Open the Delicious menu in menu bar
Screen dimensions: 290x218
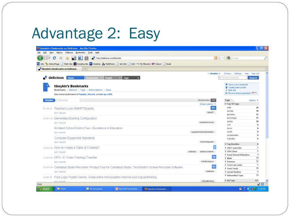(x=69, y=53)
